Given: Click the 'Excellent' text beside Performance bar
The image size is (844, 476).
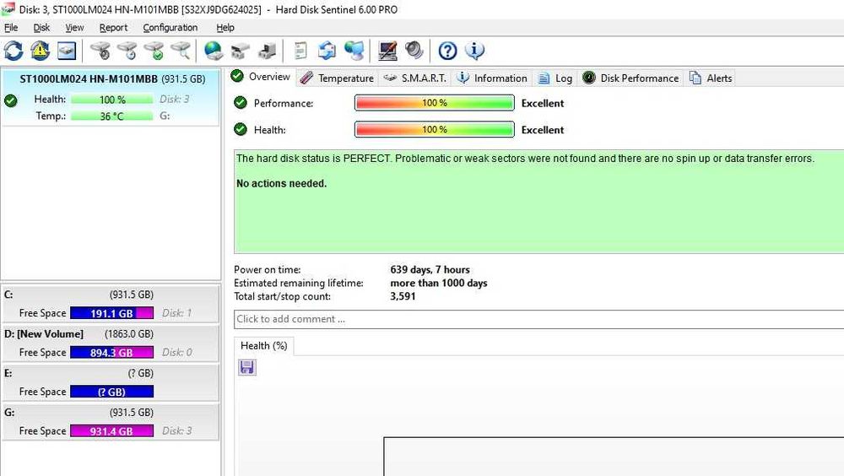Looking at the screenshot, I should coord(543,103).
